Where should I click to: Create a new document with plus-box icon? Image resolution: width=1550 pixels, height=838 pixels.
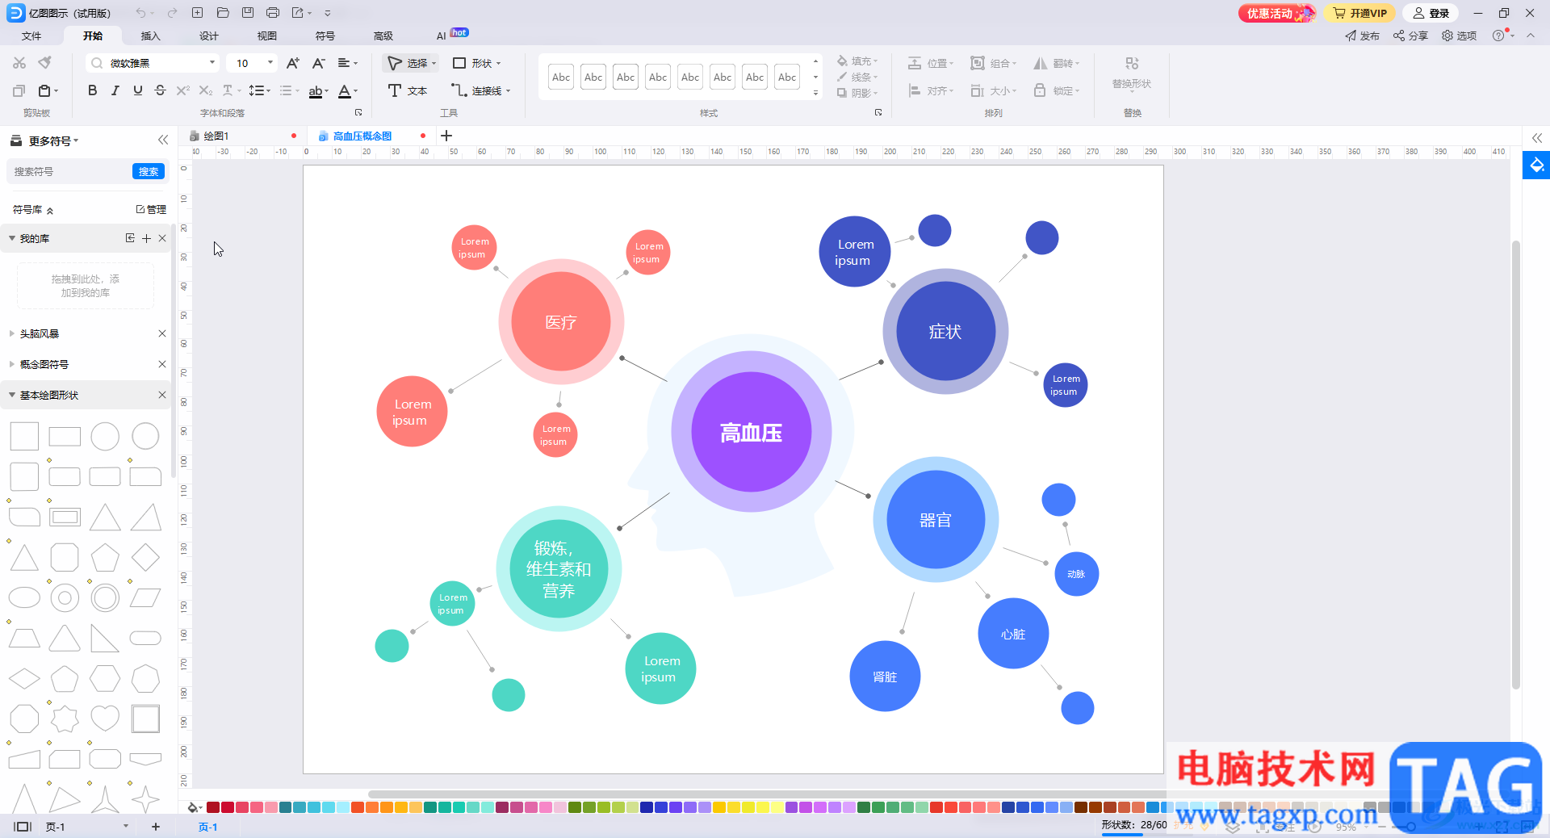coord(197,13)
